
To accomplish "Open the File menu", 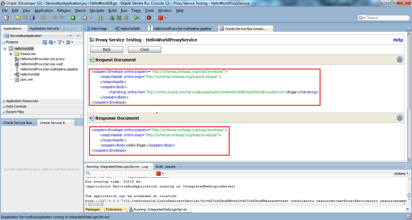I will pyautogui.click(x=5, y=11).
